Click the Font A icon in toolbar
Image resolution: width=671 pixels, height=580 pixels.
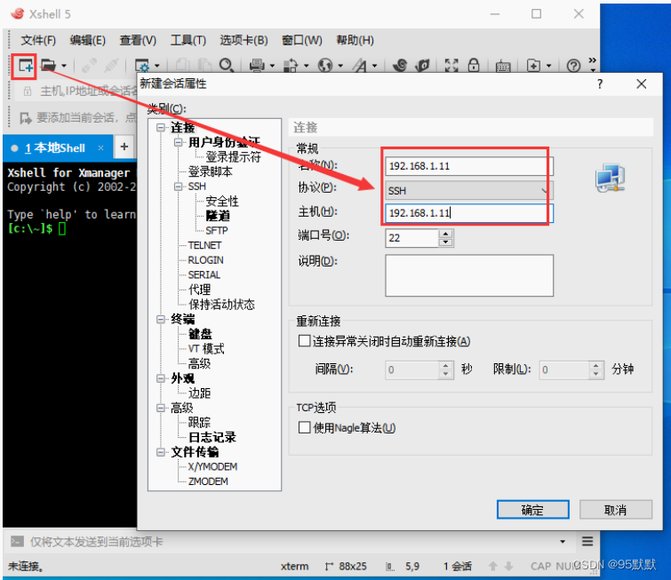point(359,66)
